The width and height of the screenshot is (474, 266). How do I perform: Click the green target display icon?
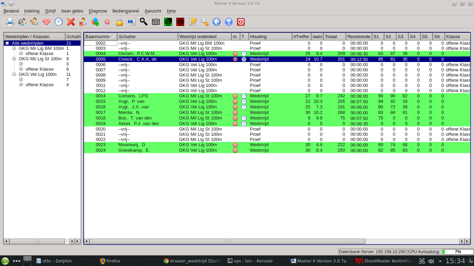[x=168, y=22]
